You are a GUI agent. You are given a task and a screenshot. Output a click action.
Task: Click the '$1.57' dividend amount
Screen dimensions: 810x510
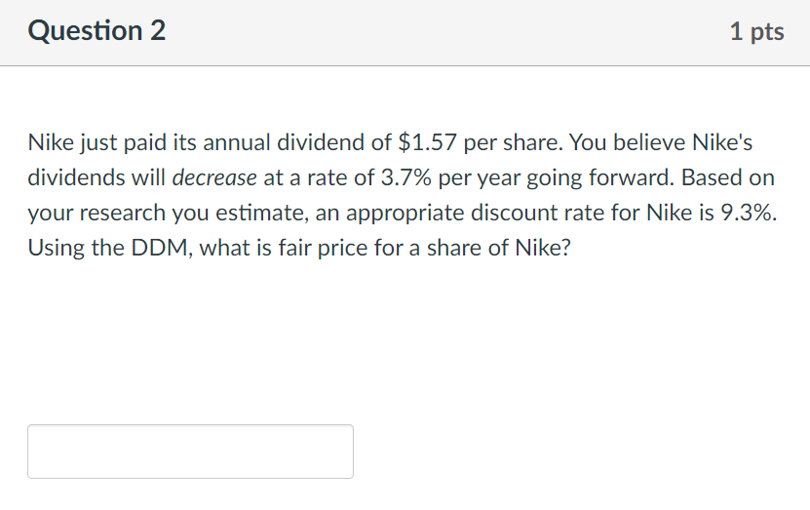[x=428, y=142]
